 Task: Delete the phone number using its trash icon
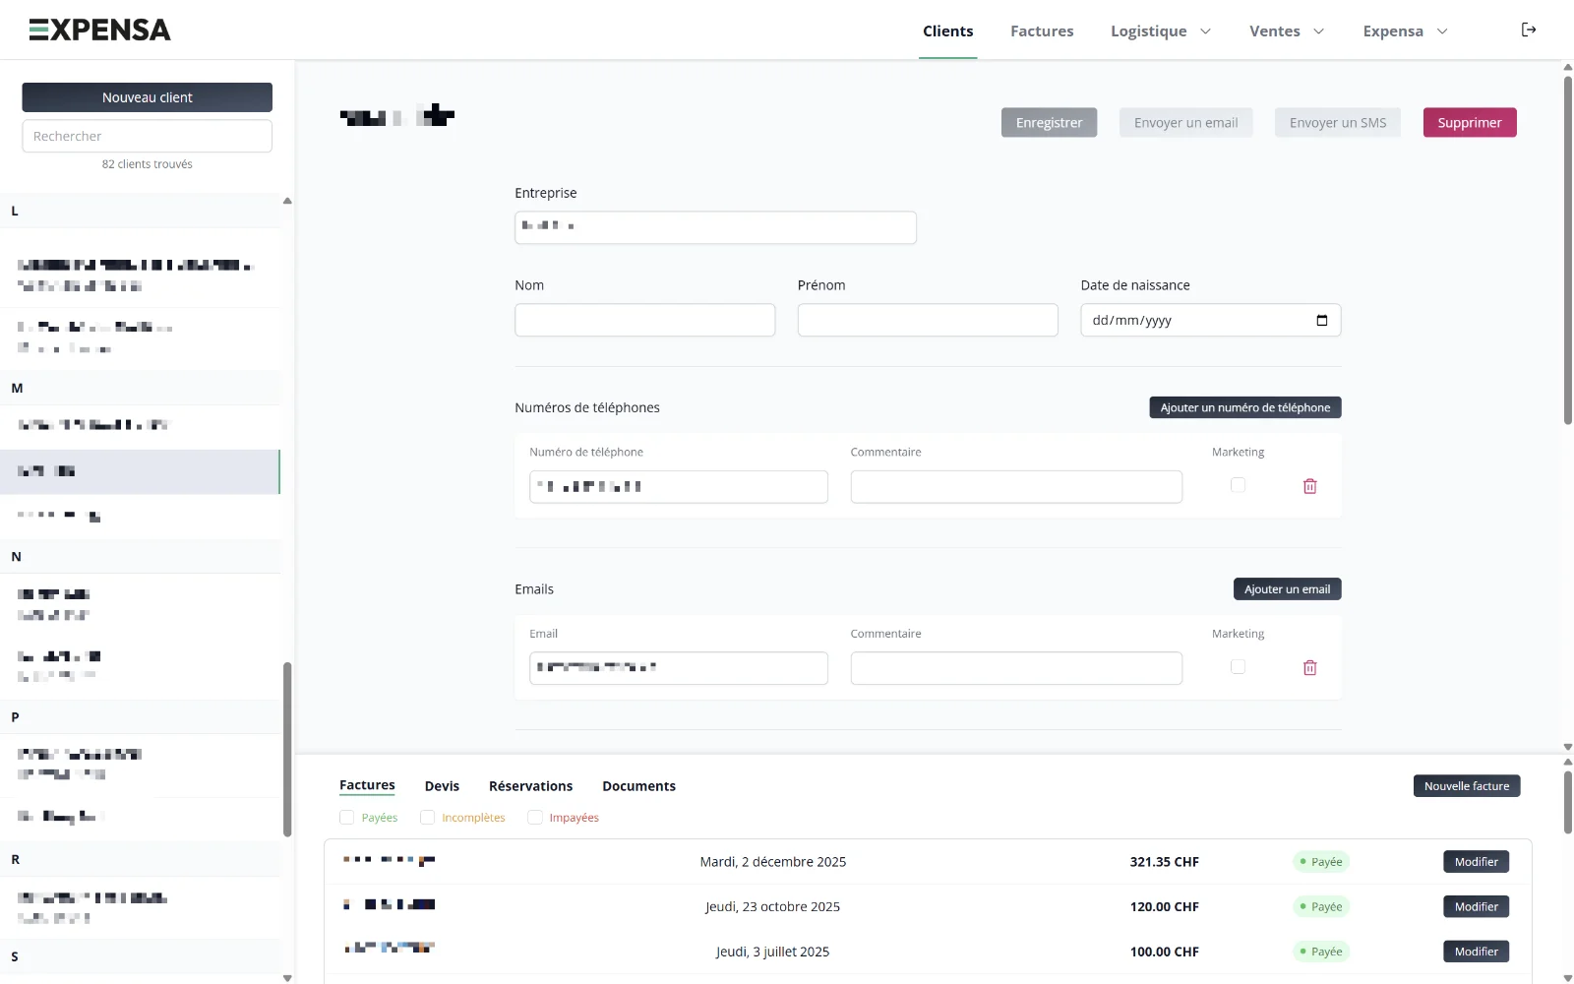point(1309,485)
